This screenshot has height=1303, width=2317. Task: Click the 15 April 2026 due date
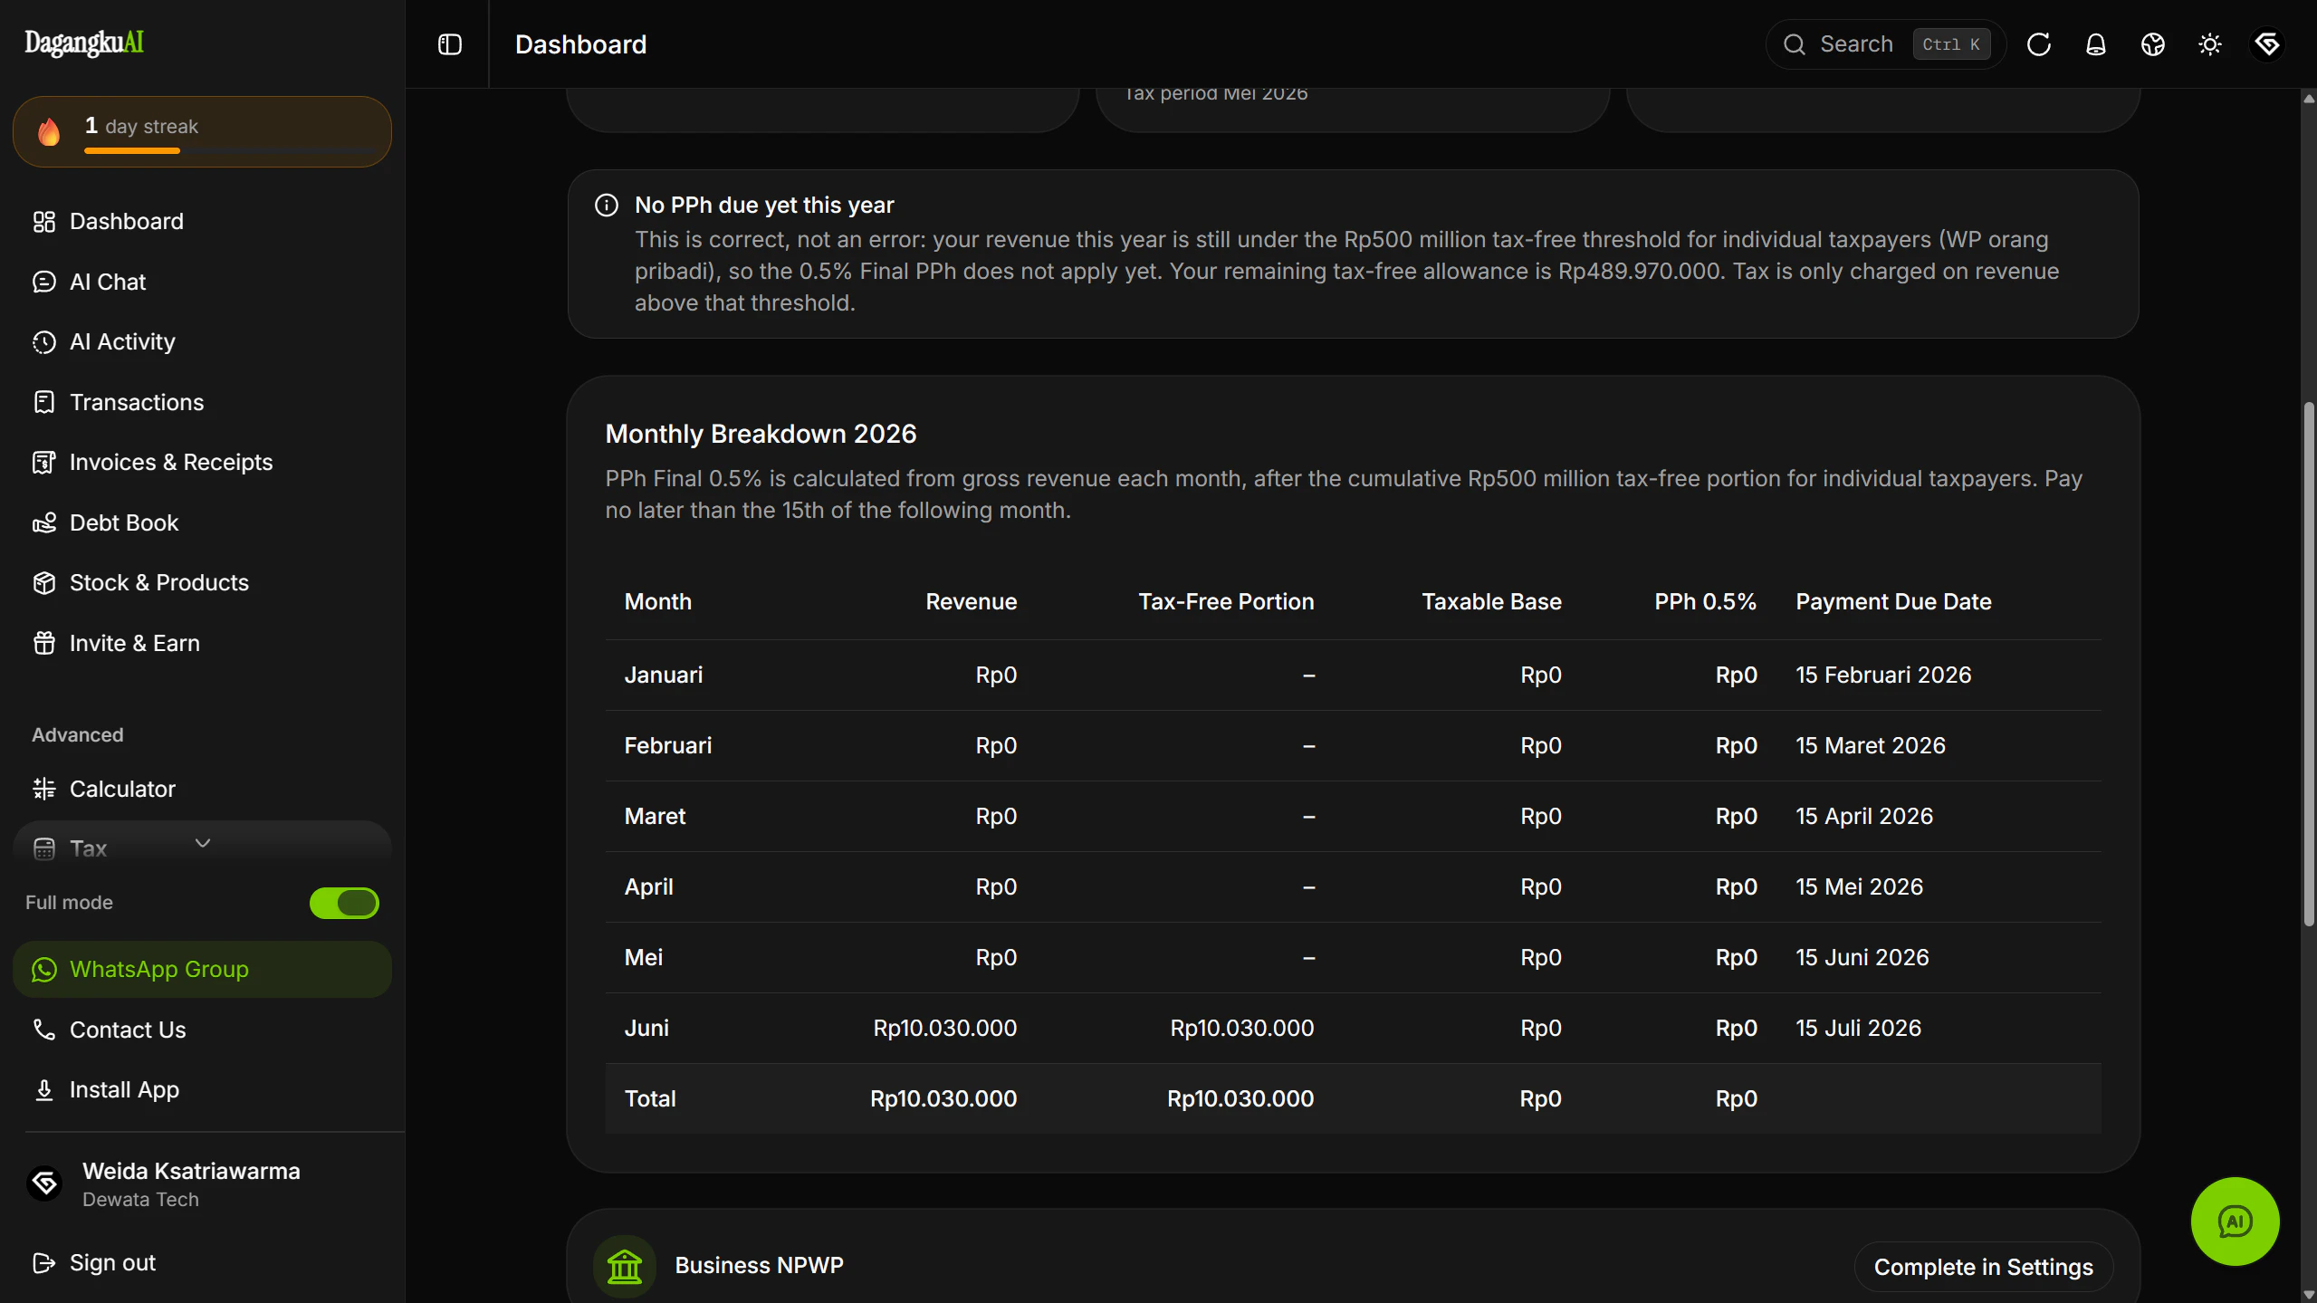click(1864, 817)
